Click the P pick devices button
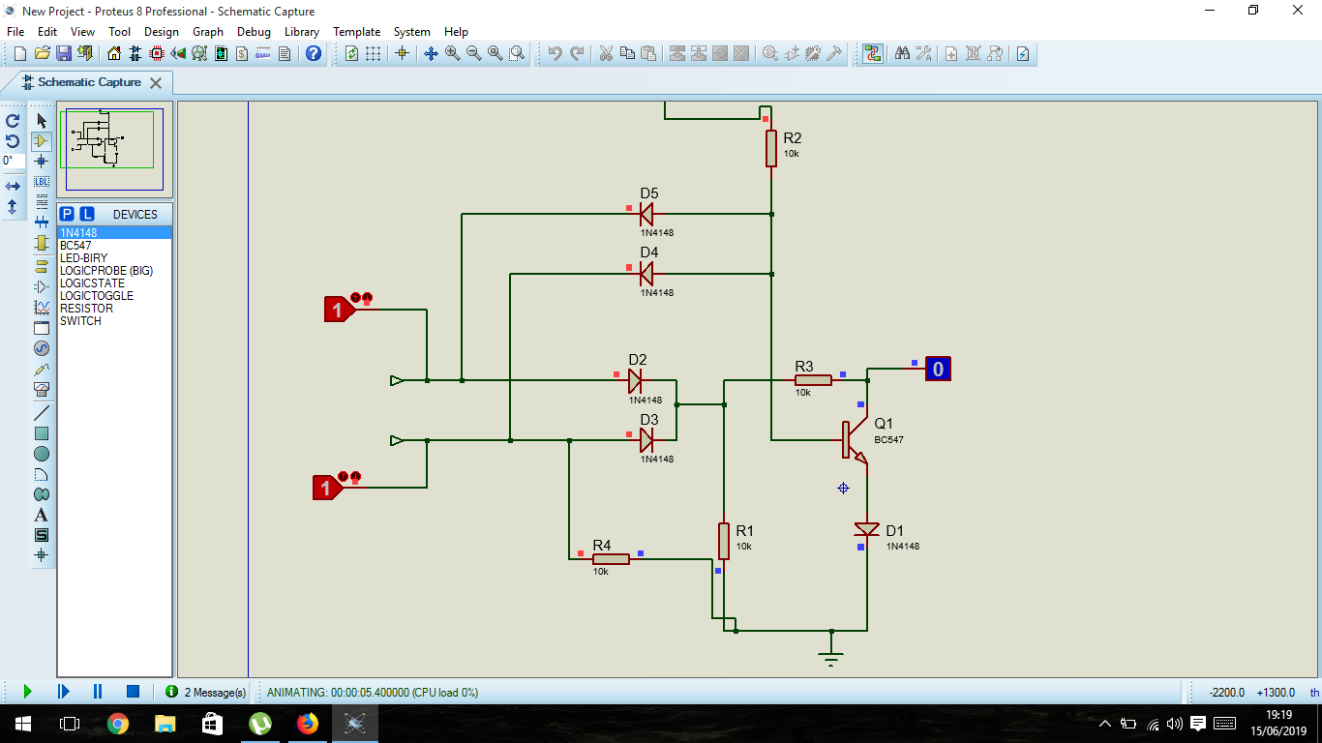Image resolution: width=1322 pixels, height=743 pixels. [x=67, y=214]
